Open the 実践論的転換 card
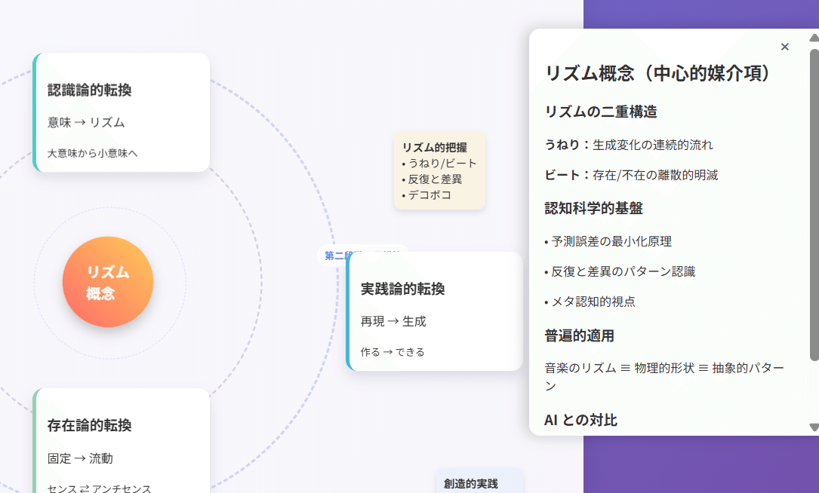819x493 pixels. click(x=435, y=311)
